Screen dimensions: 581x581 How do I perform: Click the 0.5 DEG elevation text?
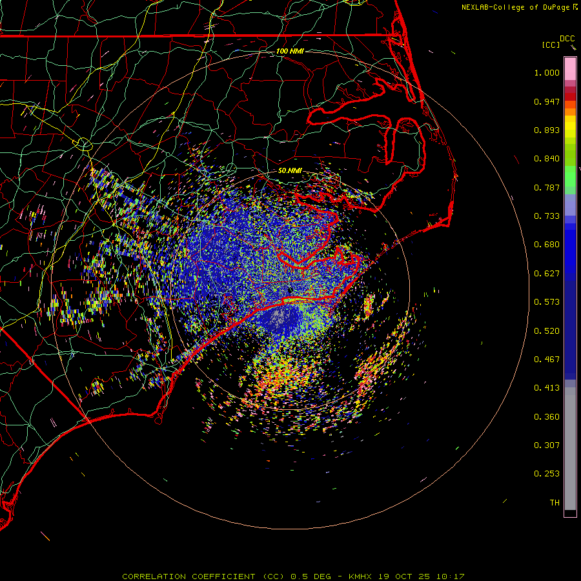[310, 576]
